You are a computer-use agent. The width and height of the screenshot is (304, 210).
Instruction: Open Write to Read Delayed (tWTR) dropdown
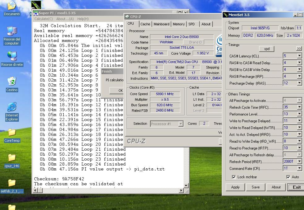pyautogui.click(x=299, y=127)
